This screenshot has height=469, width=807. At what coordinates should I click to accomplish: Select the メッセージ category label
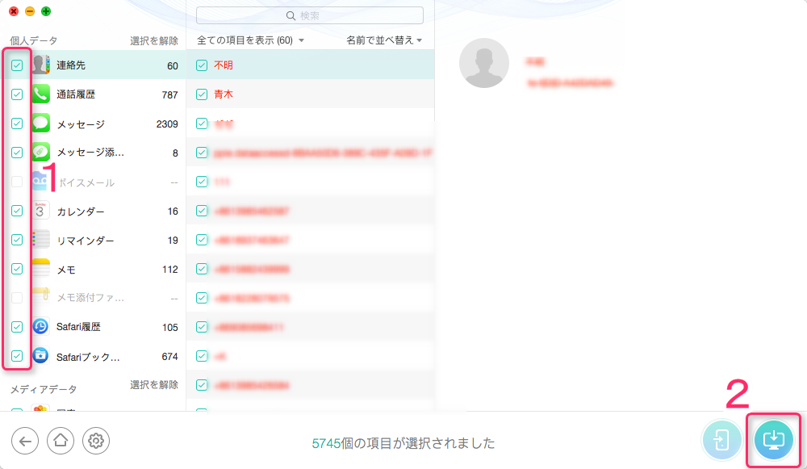click(x=80, y=124)
